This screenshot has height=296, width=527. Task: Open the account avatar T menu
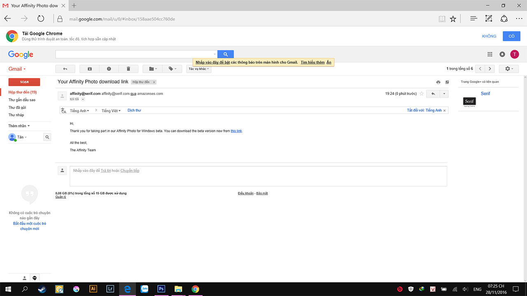coord(514,54)
